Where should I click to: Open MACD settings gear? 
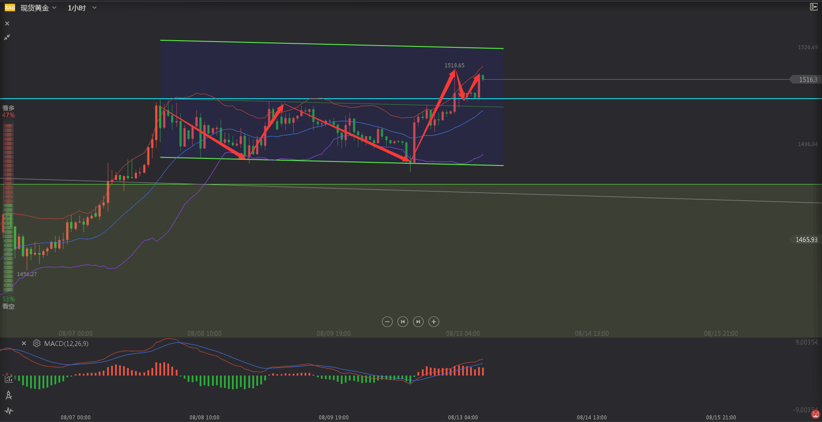click(x=37, y=343)
